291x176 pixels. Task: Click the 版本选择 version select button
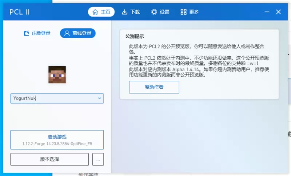pos(49,159)
